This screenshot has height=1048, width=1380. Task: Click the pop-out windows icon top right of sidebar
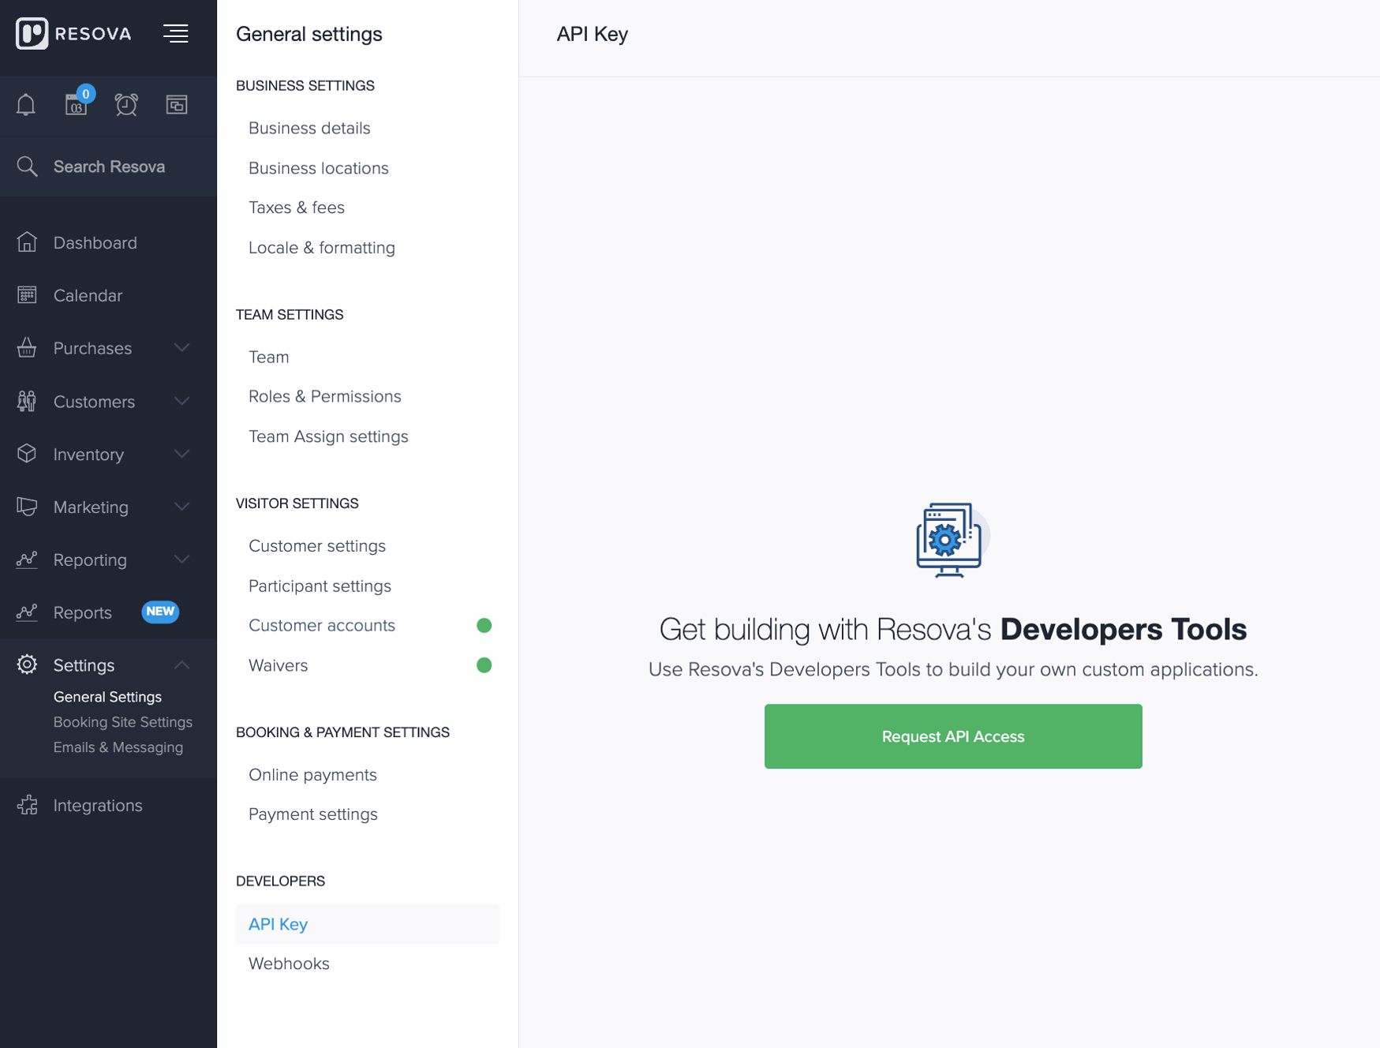point(177,104)
